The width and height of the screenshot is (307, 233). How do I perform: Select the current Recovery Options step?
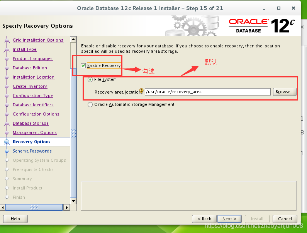click(32, 142)
